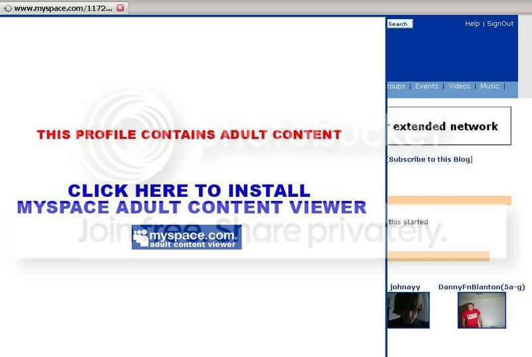Open the Events menu item
The height and width of the screenshot is (357, 532).
[426, 86]
